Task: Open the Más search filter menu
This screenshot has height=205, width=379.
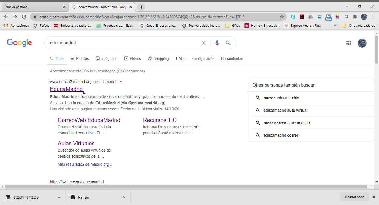Action: pos(180,59)
